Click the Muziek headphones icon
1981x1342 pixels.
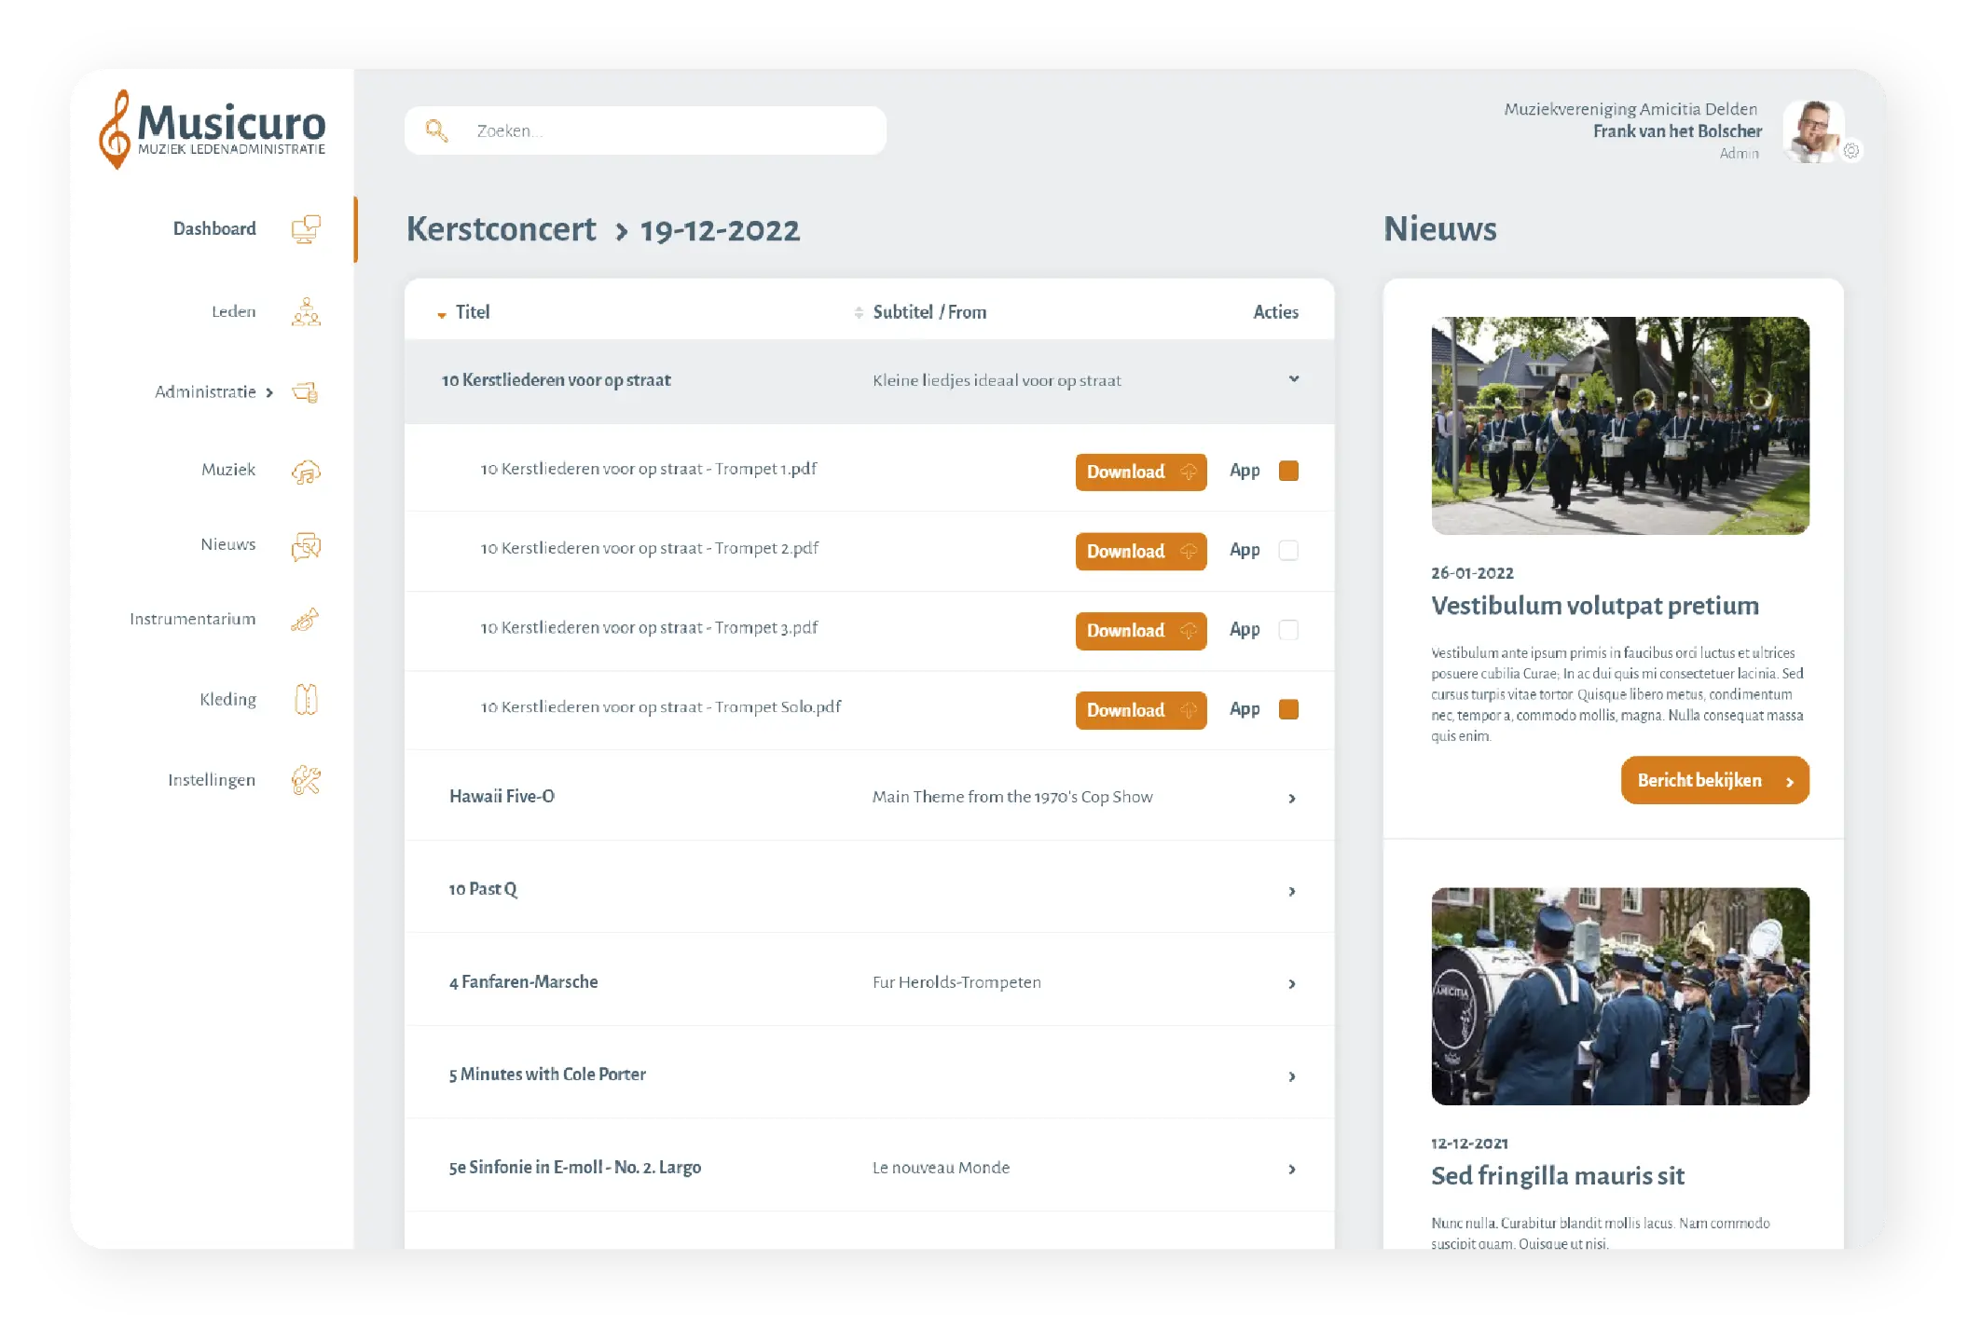tap(306, 472)
